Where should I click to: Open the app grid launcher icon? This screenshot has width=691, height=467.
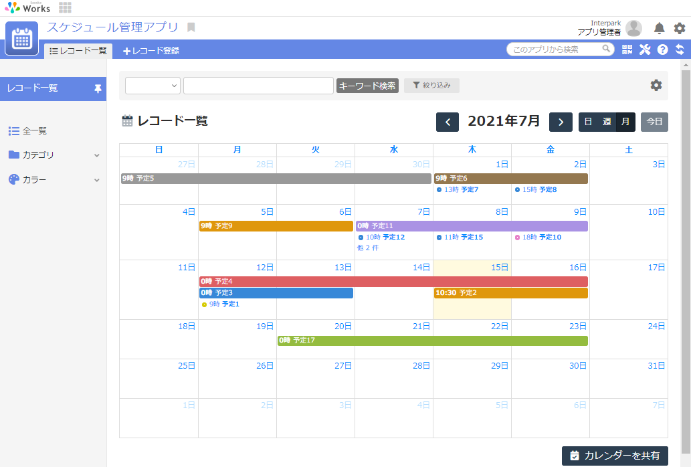(x=66, y=7)
